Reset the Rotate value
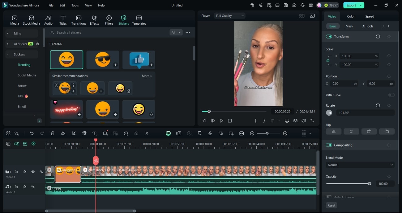This screenshot has width=402, height=213. tap(378, 105)
